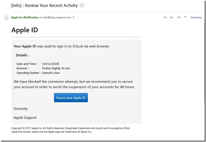Click the bold Your Apple ID text
The height and width of the screenshot is (142, 206).
[25, 46]
